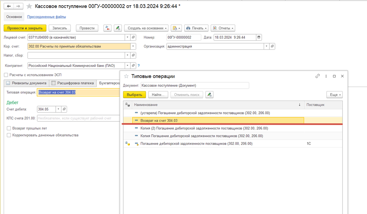Open the Печать print menu
The width and height of the screenshot is (367, 214).
tap(196, 28)
